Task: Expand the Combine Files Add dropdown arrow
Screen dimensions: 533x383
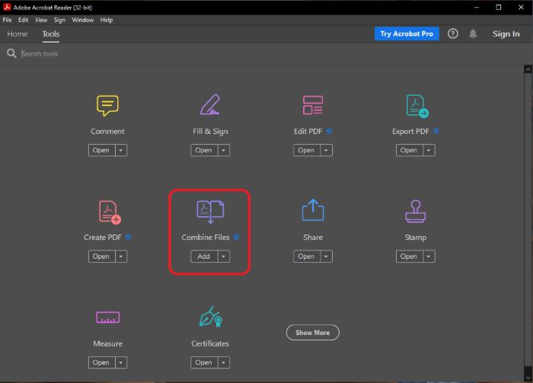Action: pyautogui.click(x=224, y=257)
